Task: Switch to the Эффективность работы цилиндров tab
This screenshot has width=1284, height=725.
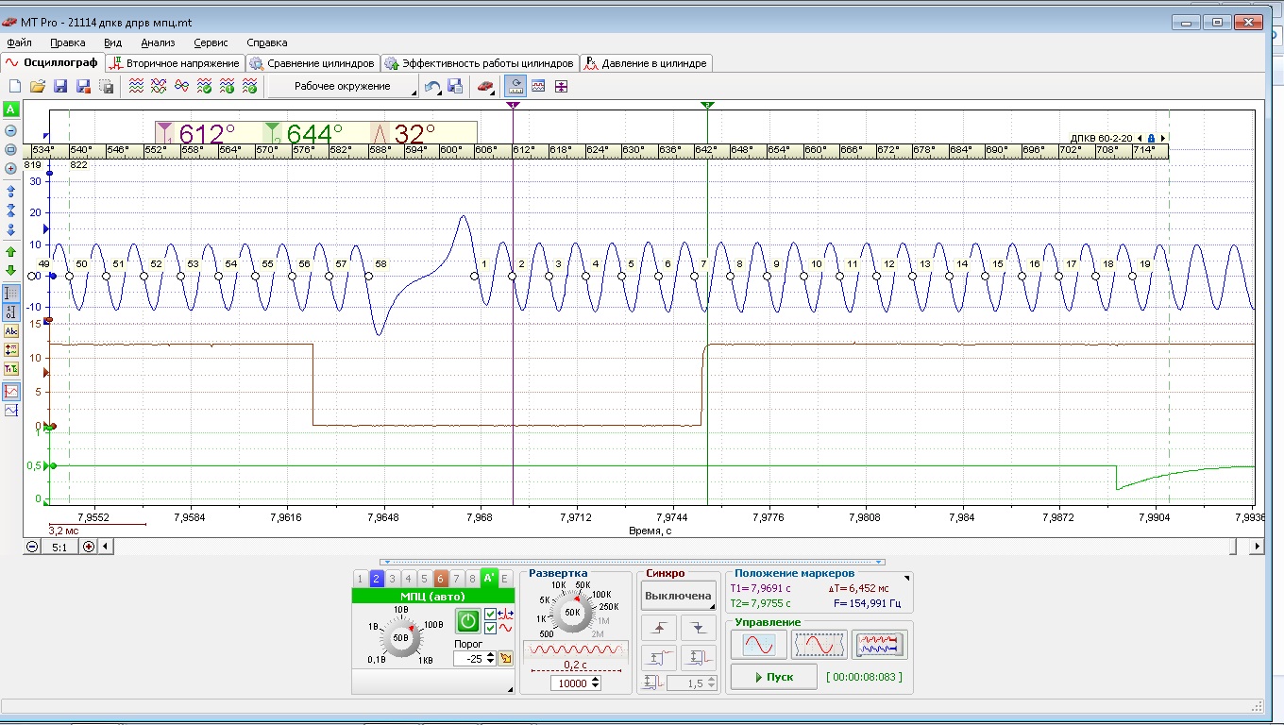Action: coord(480,63)
